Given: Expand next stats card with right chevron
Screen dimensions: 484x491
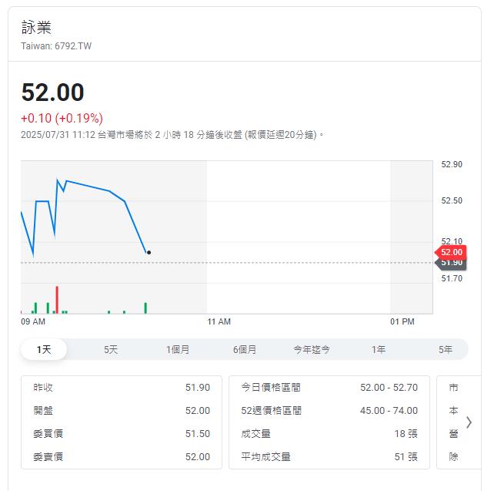Looking at the screenshot, I should 469,422.
